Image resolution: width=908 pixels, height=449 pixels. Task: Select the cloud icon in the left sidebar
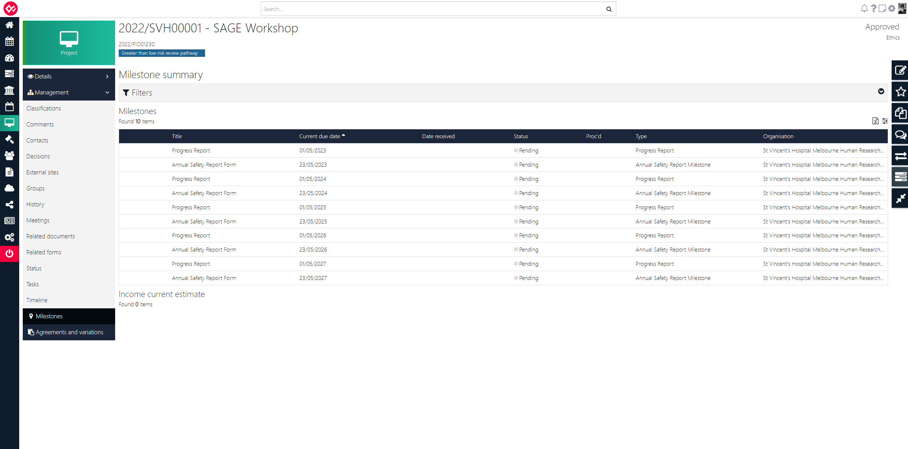9,188
